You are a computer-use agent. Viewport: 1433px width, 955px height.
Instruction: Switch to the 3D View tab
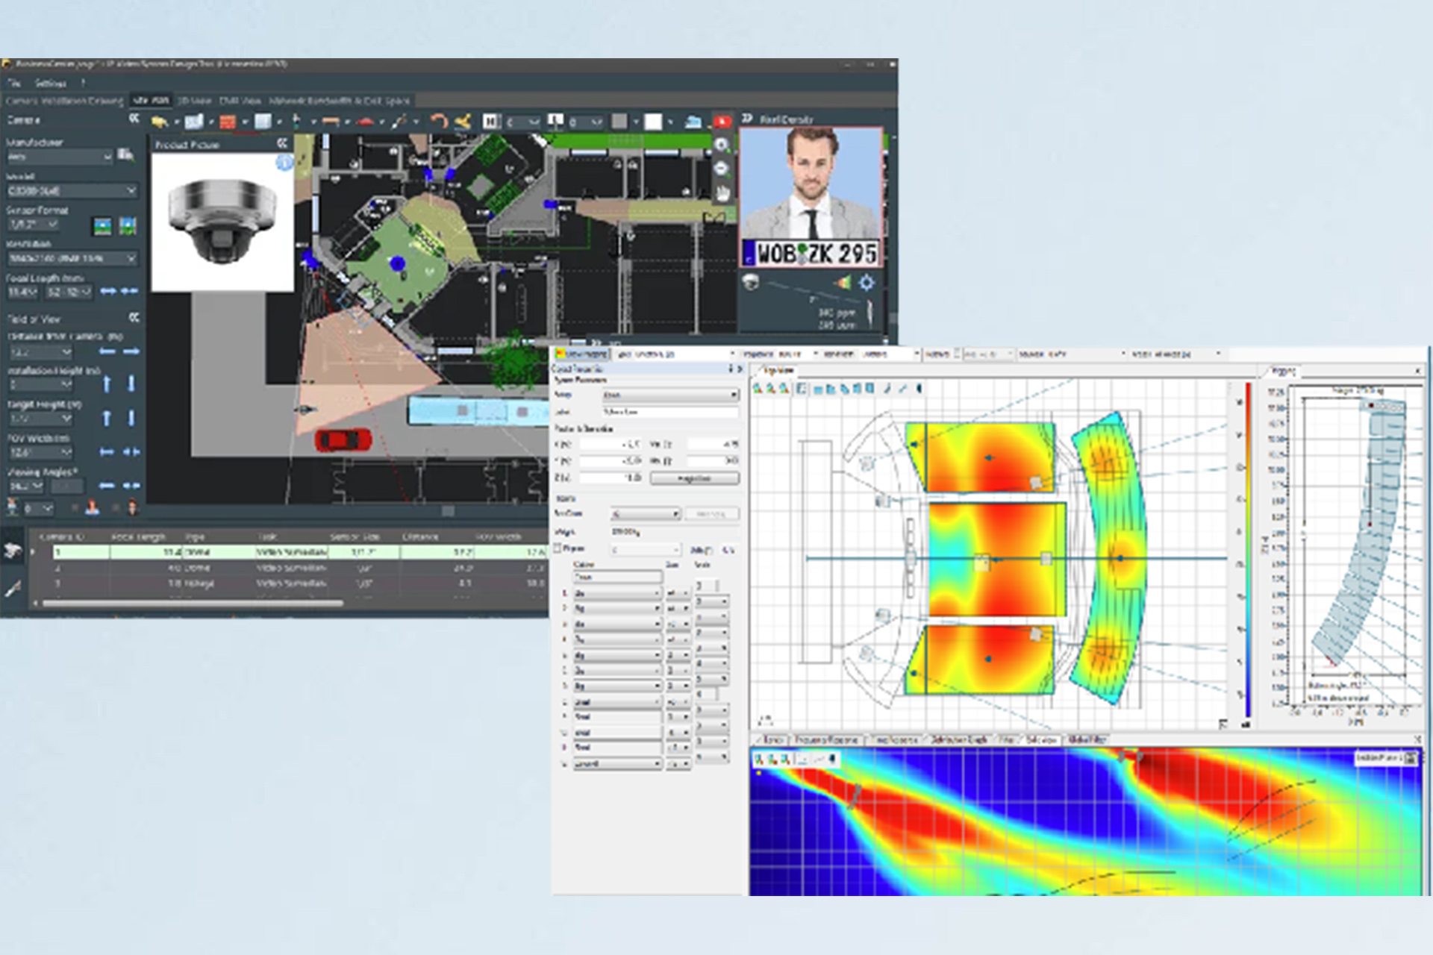[x=193, y=101]
